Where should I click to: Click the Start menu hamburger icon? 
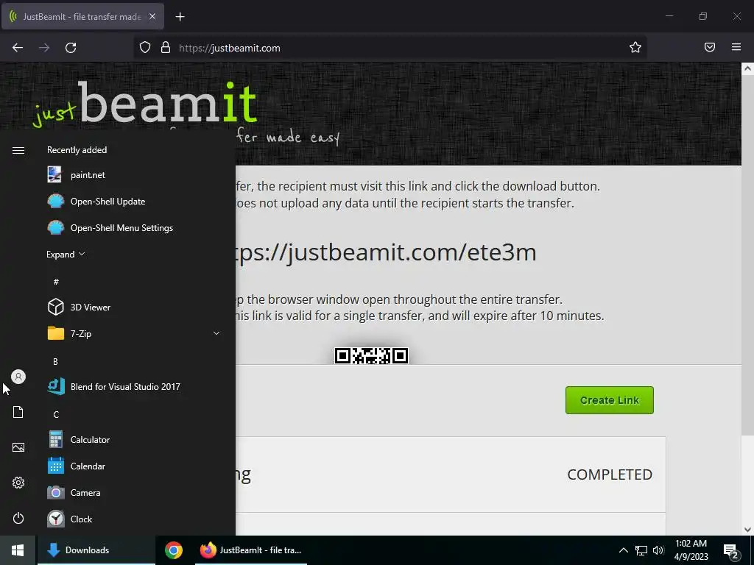click(18, 150)
